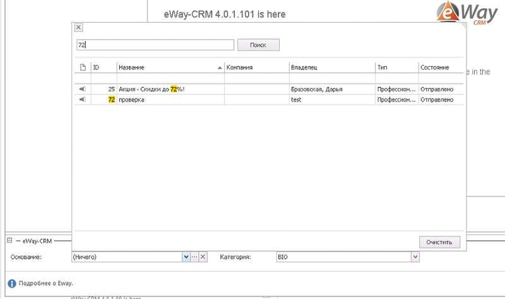Screen dimensions: 505x299
Task: Select row Акция - Скидки до 72%!
Action: 269,89
